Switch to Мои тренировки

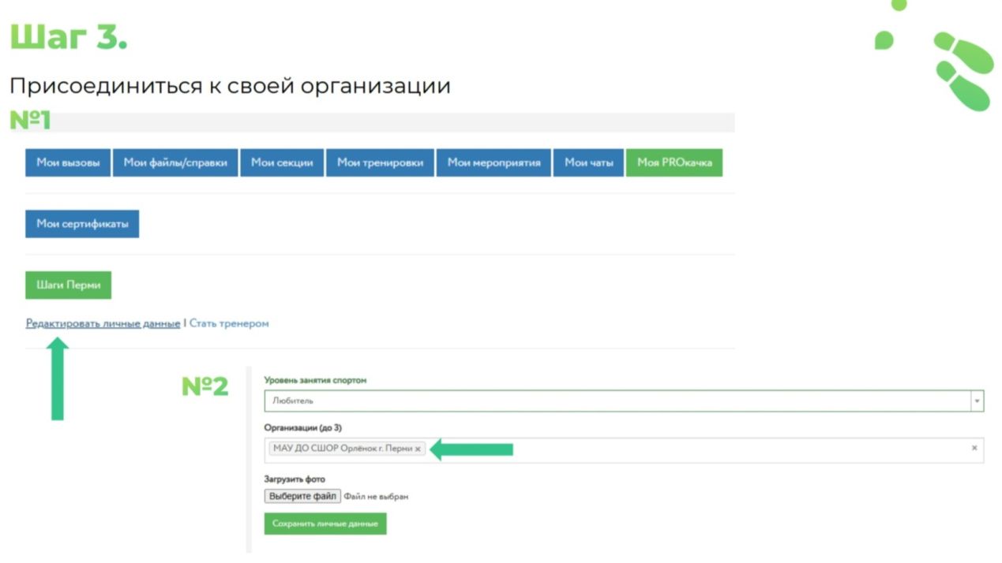(x=380, y=162)
